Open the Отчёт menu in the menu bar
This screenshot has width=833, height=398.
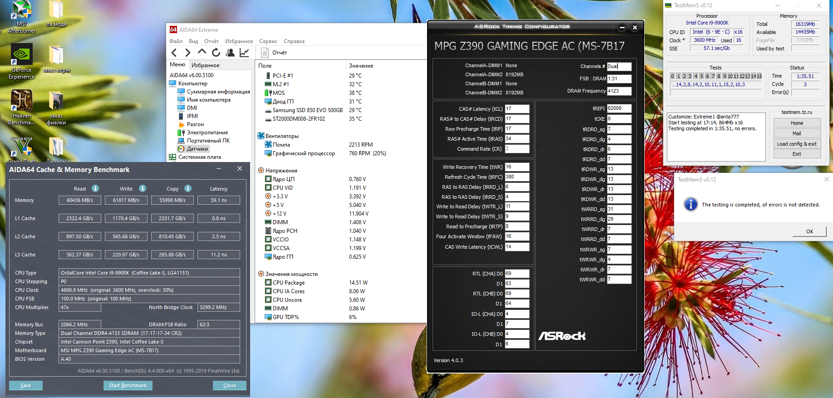pos(212,41)
